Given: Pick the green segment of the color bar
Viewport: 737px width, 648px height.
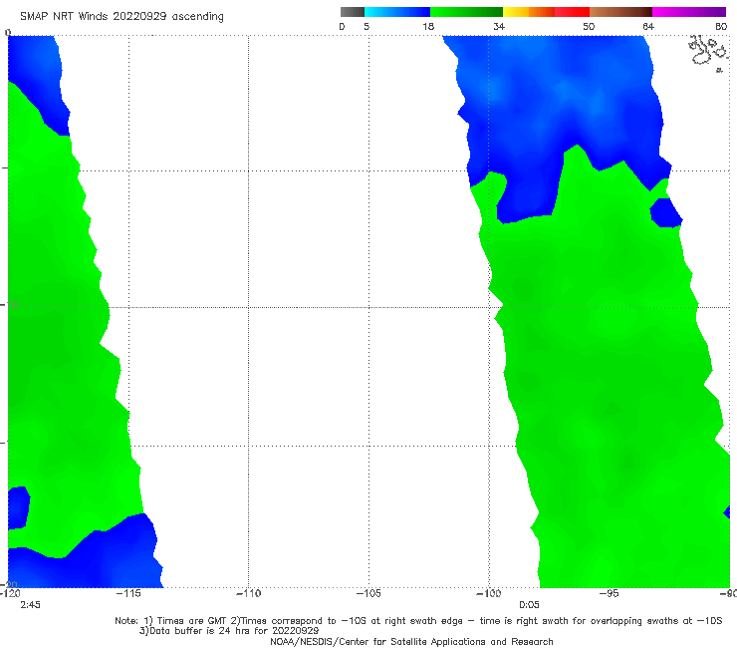Looking at the screenshot, I should tap(466, 12).
